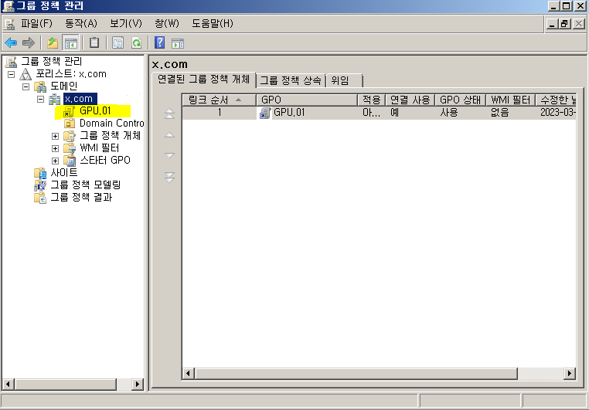Move link up with single up arrow
The width and height of the screenshot is (589, 410).
pyautogui.click(x=169, y=134)
